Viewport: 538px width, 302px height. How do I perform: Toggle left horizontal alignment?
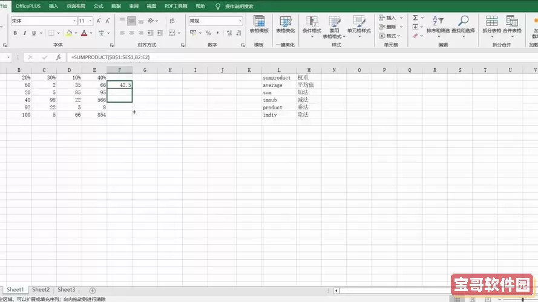[x=122, y=33]
